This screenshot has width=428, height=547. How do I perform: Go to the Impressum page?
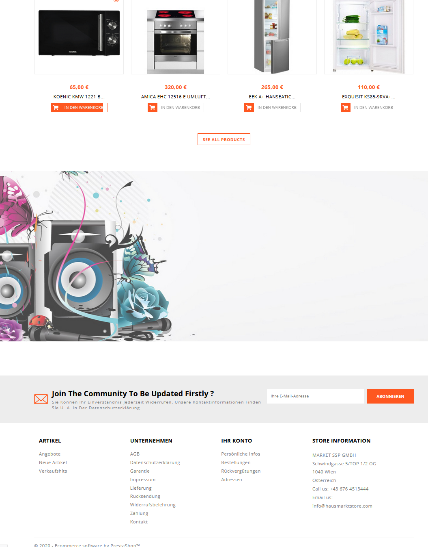click(143, 480)
